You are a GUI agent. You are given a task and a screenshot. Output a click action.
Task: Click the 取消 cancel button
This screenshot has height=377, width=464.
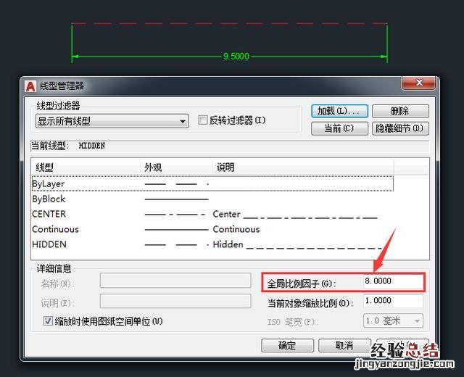(x=344, y=345)
